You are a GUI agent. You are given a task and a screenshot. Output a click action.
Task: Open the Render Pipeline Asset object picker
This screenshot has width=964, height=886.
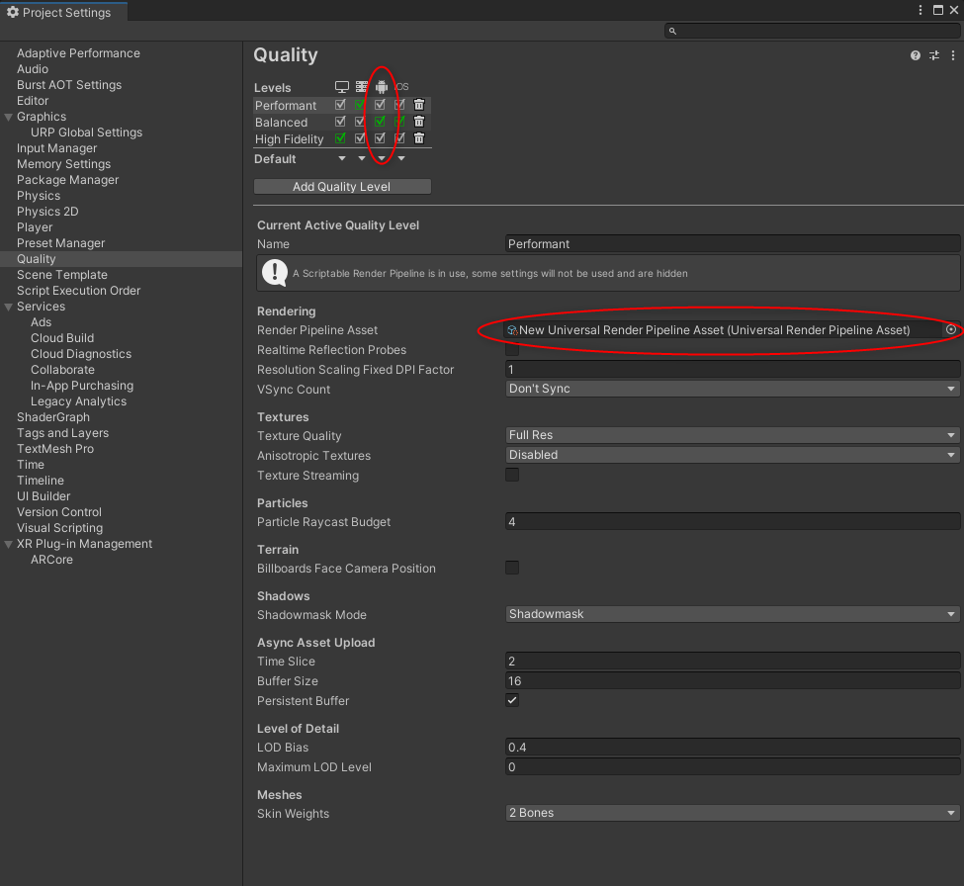coord(951,329)
